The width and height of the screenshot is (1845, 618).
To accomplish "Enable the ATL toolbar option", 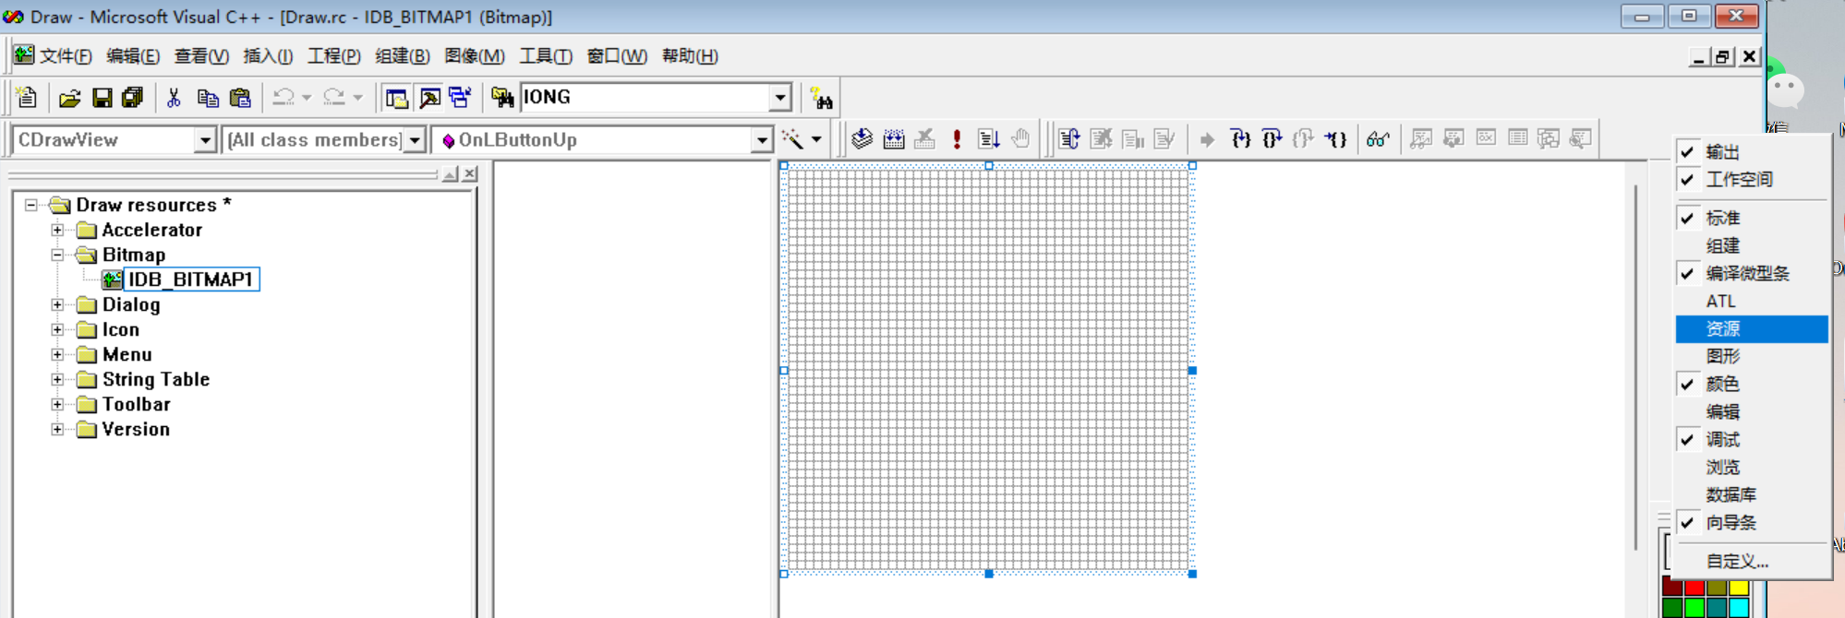I will click(x=1752, y=302).
